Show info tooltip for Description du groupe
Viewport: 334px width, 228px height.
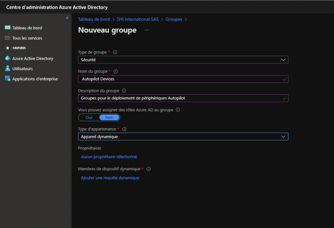(124, 91)
